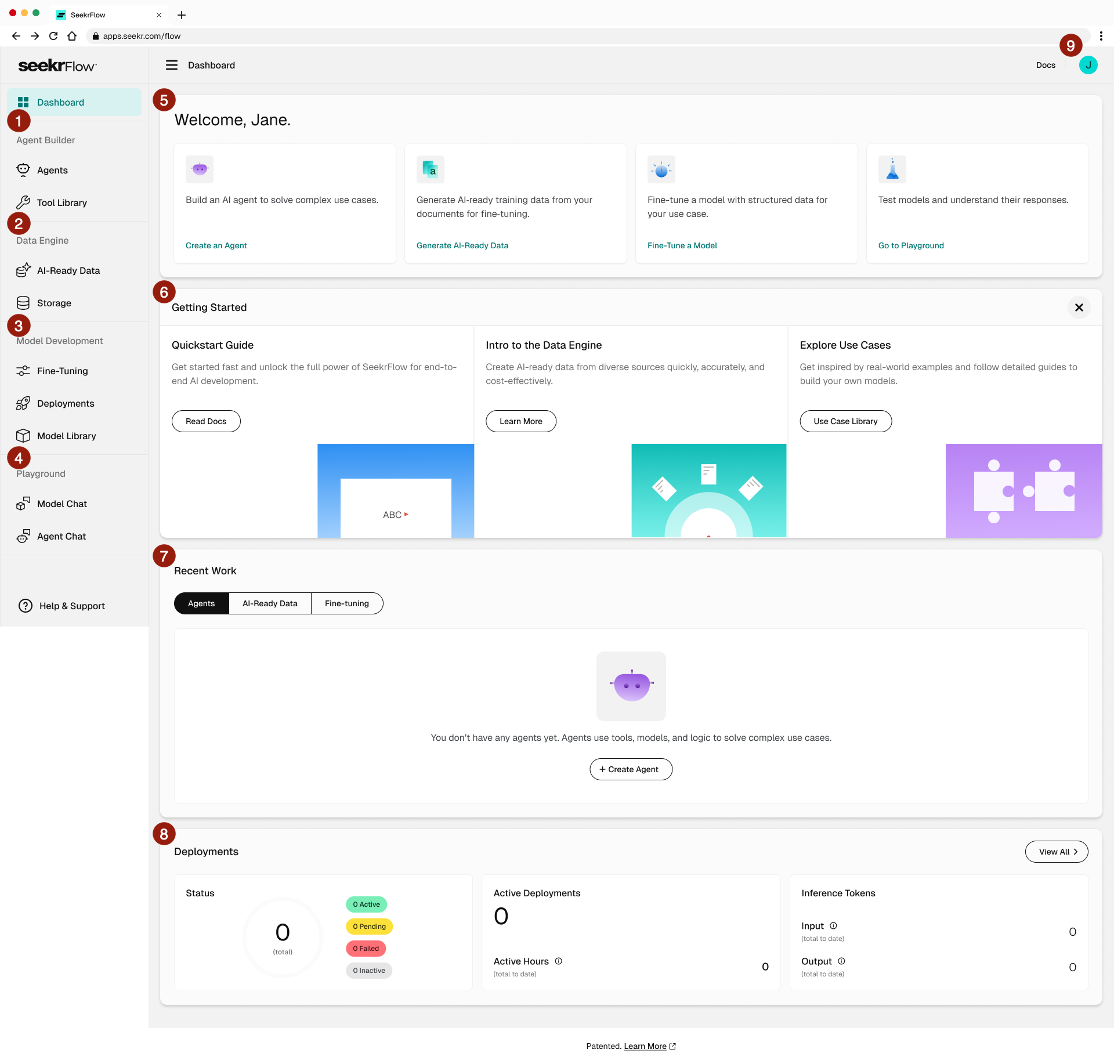
Task: Switch to the Fine-tuning tab
Action: 346,603
